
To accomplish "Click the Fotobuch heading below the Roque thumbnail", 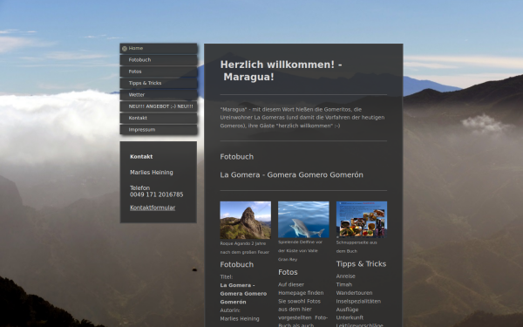I will [x=237, y=264].
